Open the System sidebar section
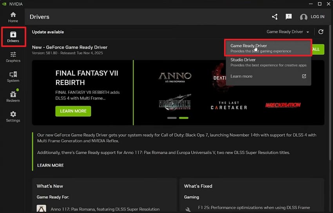This screenshot has width=333, height=213. (x=13, y=77)
